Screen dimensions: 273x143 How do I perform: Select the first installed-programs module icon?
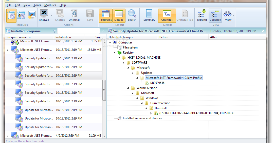(11, 16)
